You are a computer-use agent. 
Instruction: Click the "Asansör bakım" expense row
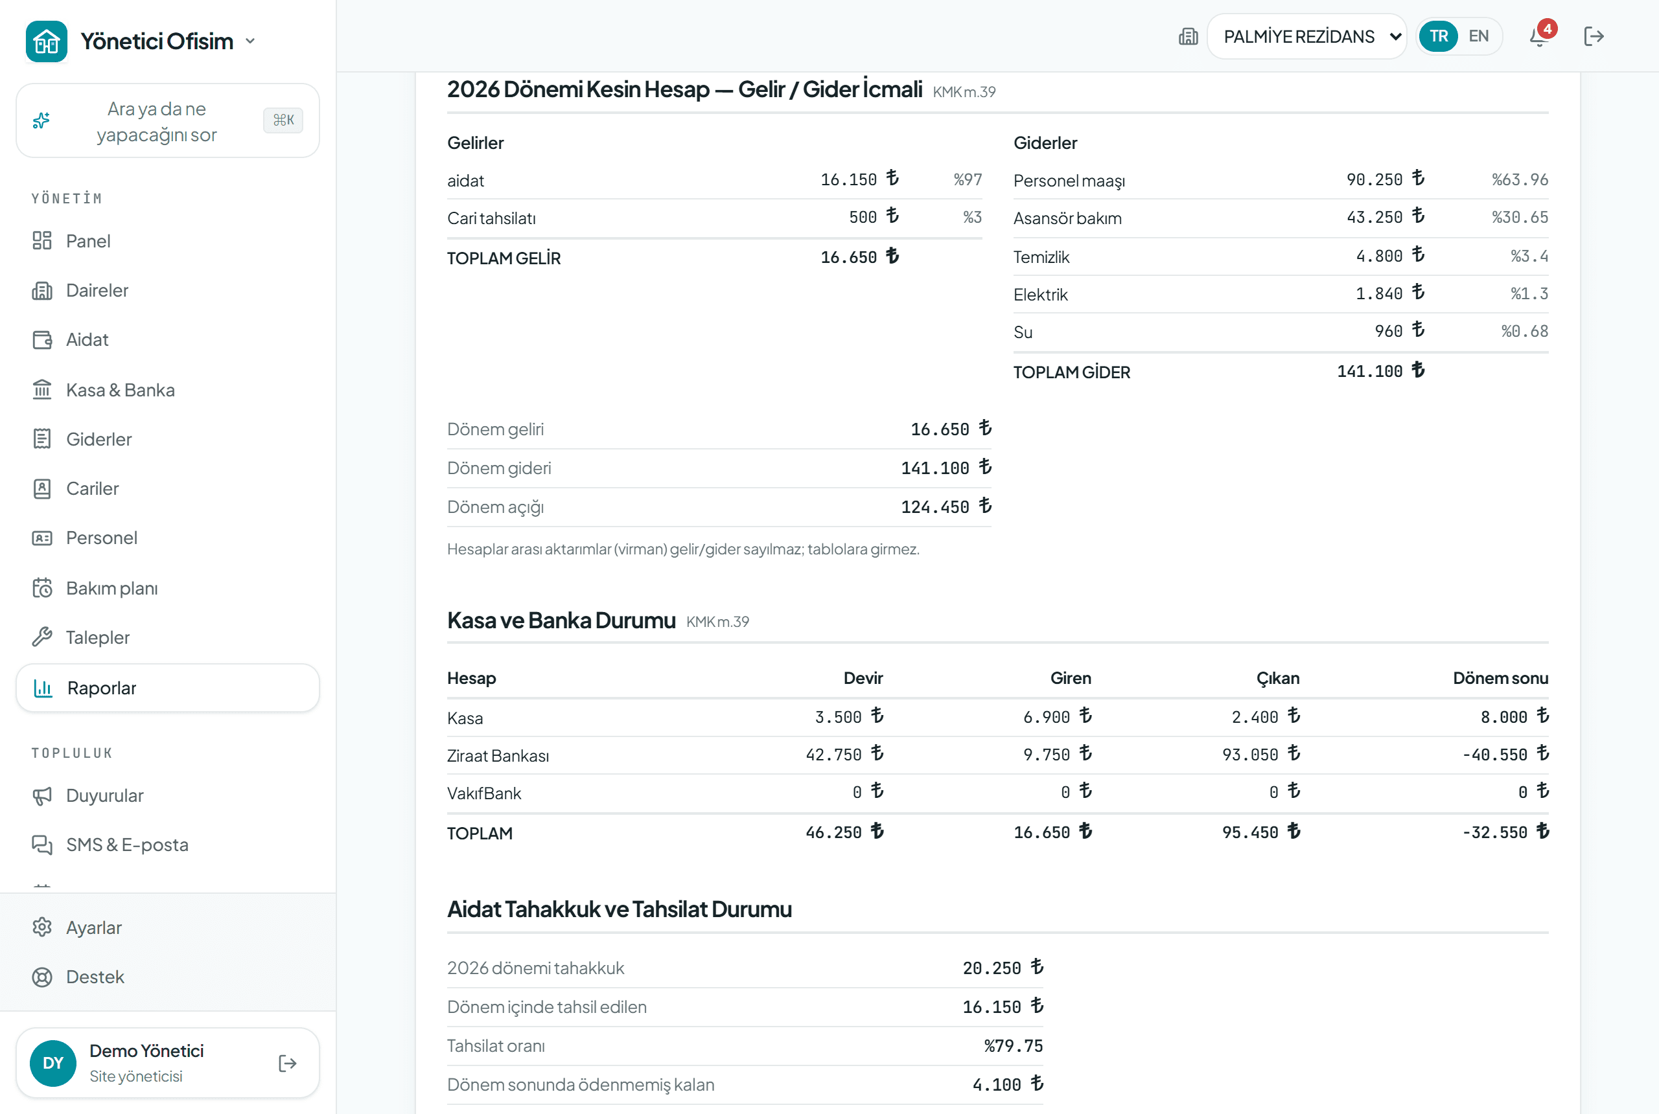click(1280, 218)
